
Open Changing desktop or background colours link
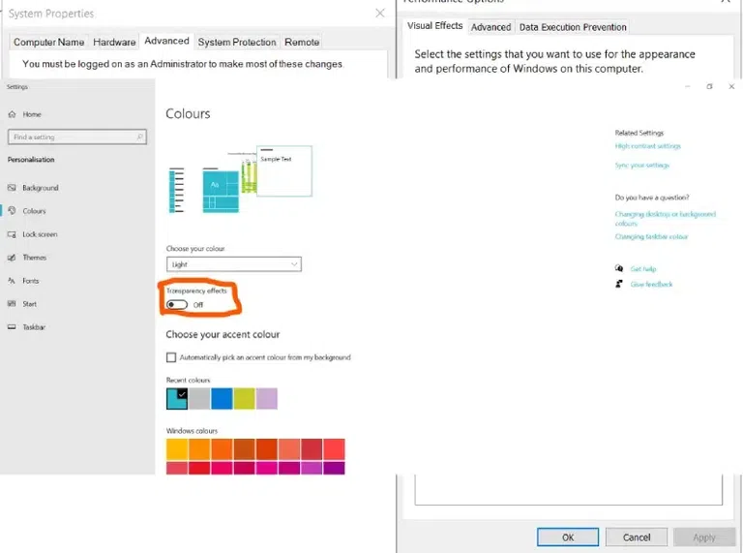pos(666,219)
